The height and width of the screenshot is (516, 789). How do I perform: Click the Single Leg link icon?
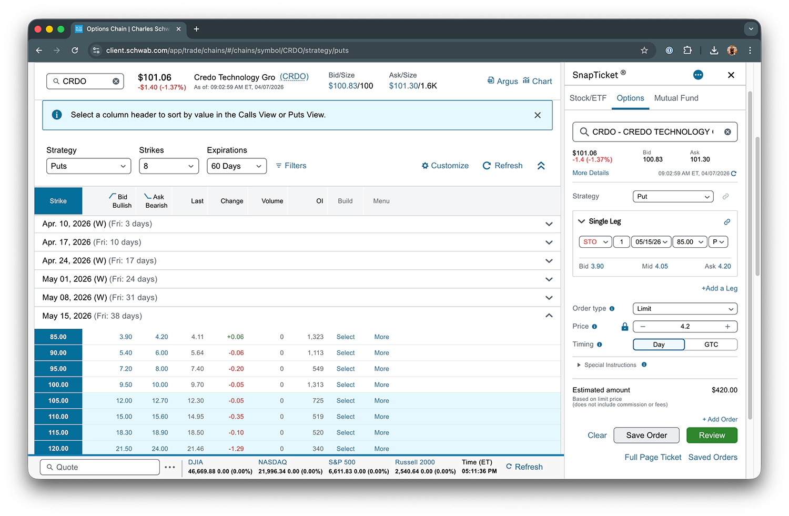click(x=727, y=222)
